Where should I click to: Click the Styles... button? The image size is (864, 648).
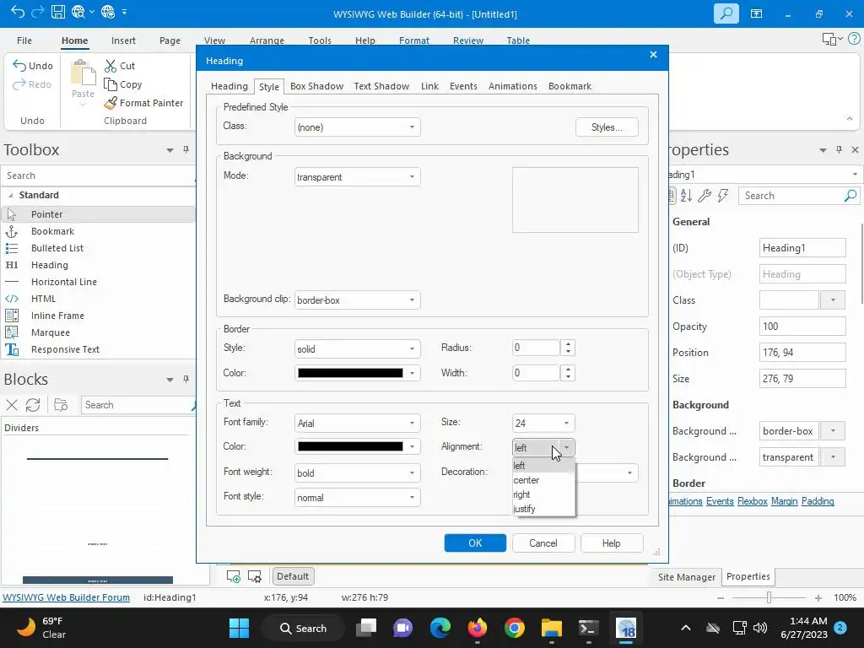click(607, 127)
